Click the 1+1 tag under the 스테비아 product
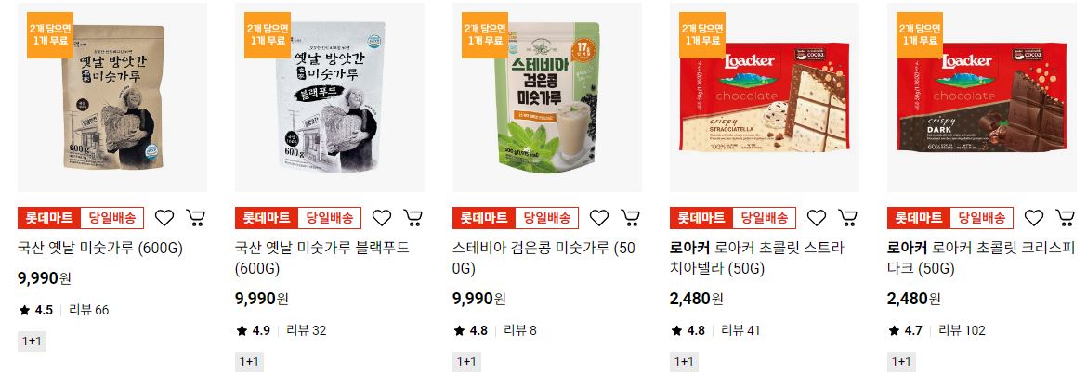 click(465, 362)
